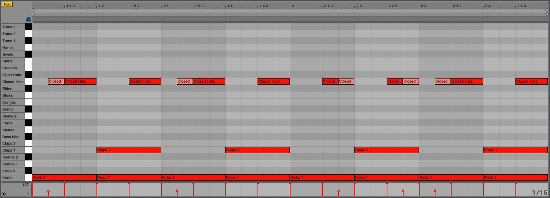Select the Closed Hats note at 2.3.3
The image size is (550, 198).
pyautogui.click(x=467, y=81)
